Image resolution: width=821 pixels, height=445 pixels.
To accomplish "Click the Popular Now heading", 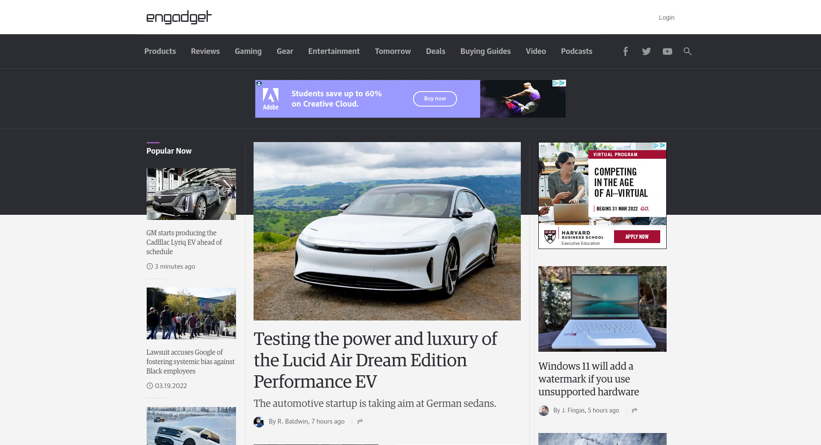I will coord(169,151).
